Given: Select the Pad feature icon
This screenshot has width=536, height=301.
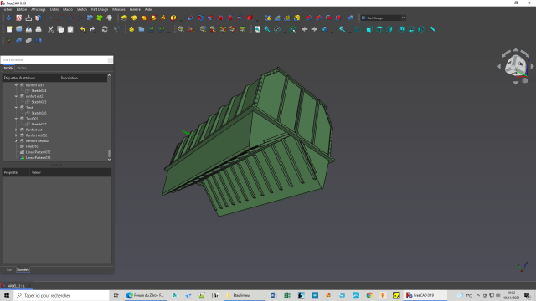Looking at the screenshot, I should point(124,18).
